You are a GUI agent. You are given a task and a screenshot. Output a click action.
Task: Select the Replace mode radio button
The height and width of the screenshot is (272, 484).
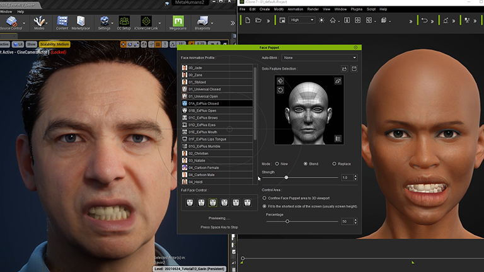(334, 164)
